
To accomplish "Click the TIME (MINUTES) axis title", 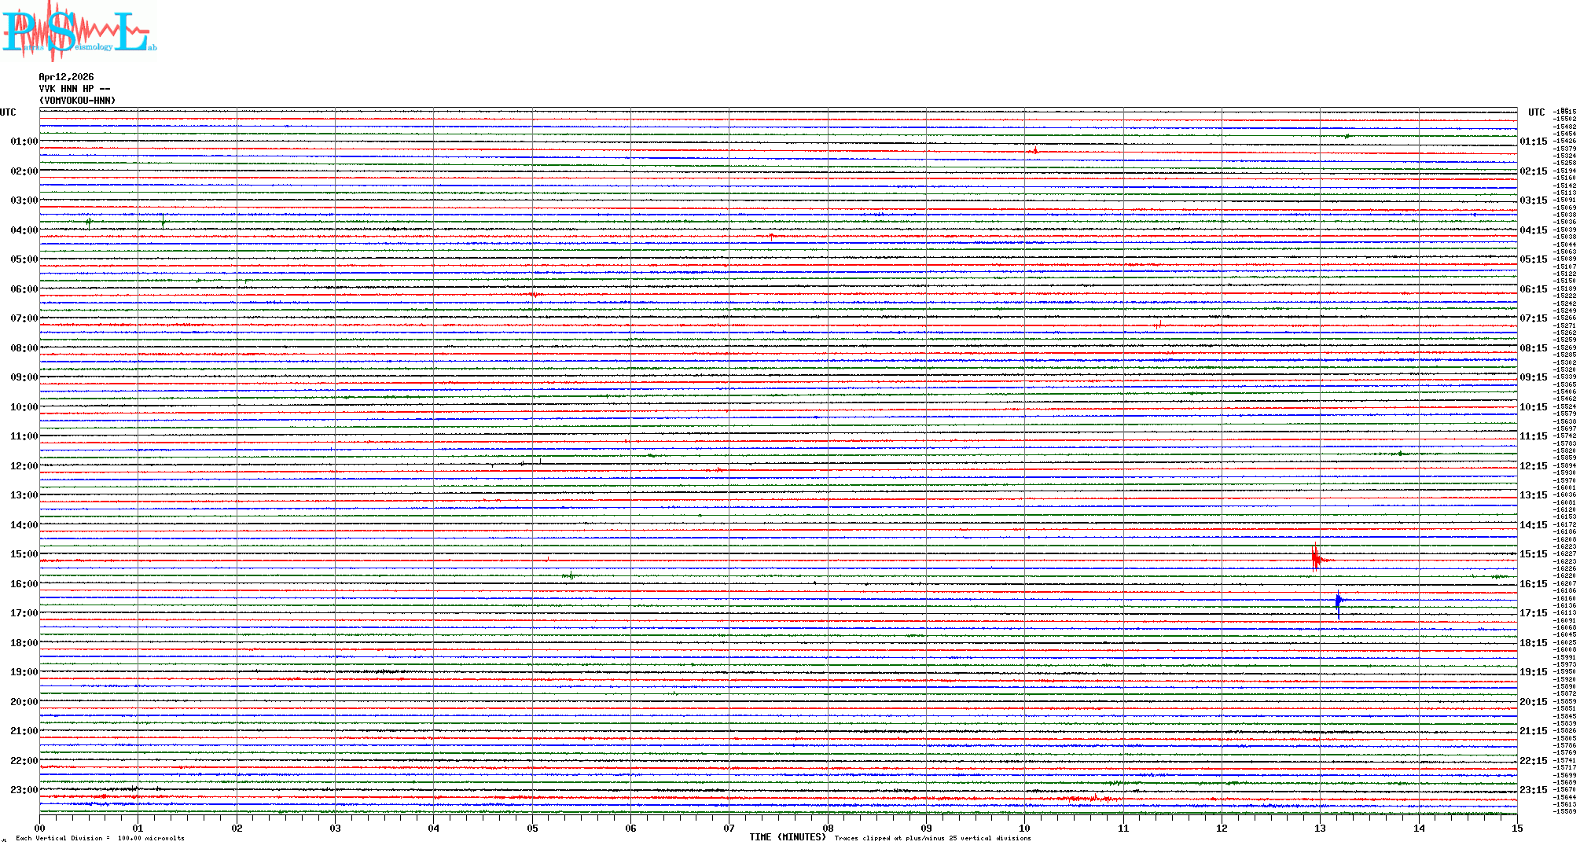I will [x=788, y=837].
